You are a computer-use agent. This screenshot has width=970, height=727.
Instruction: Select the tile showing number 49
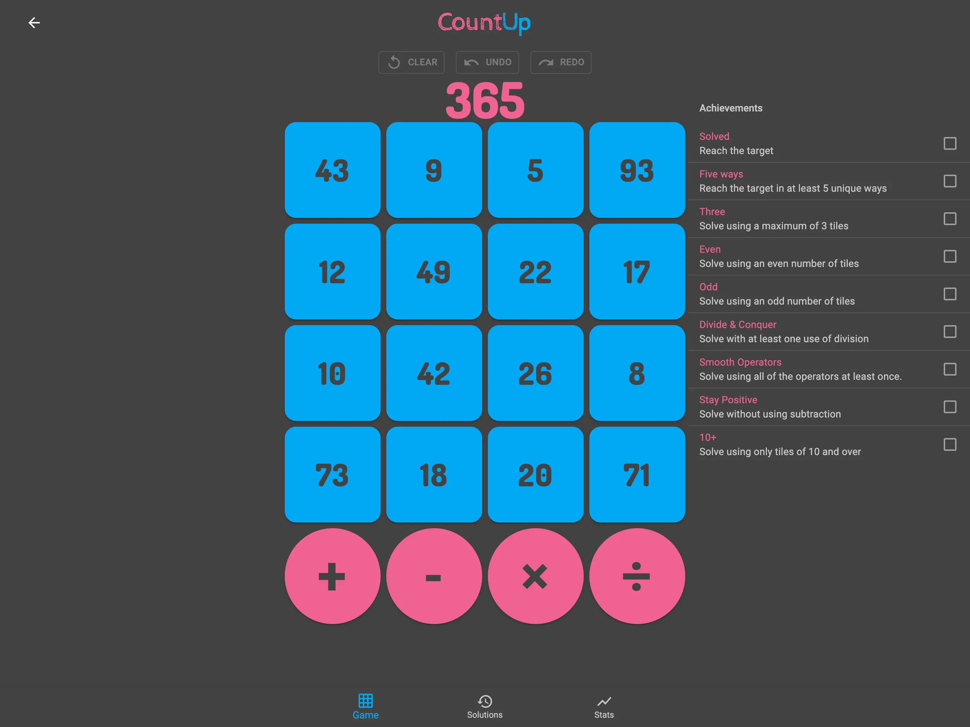[x=433, y=270]
